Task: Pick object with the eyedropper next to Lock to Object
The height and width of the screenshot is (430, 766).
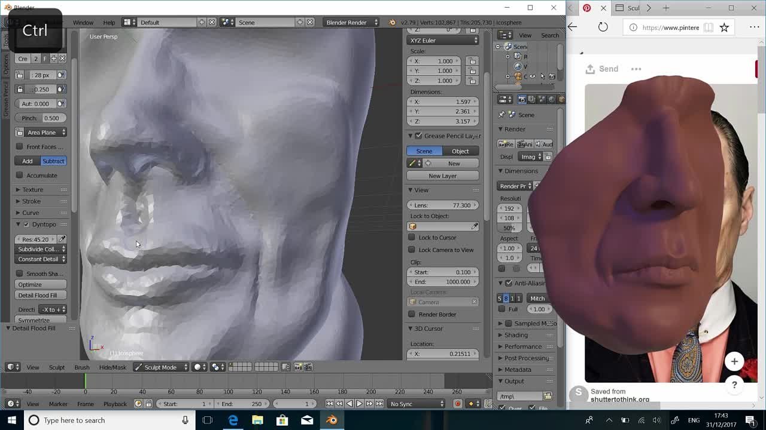Action: [476, 226]
